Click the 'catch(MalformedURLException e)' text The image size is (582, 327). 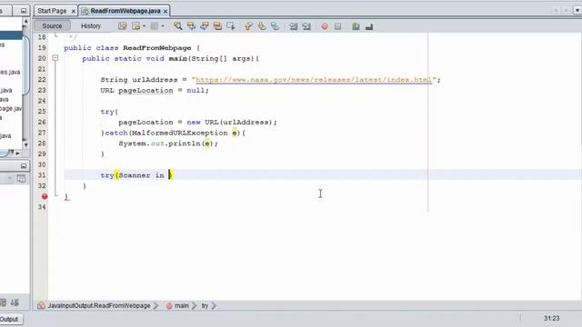tap(173, 133)
